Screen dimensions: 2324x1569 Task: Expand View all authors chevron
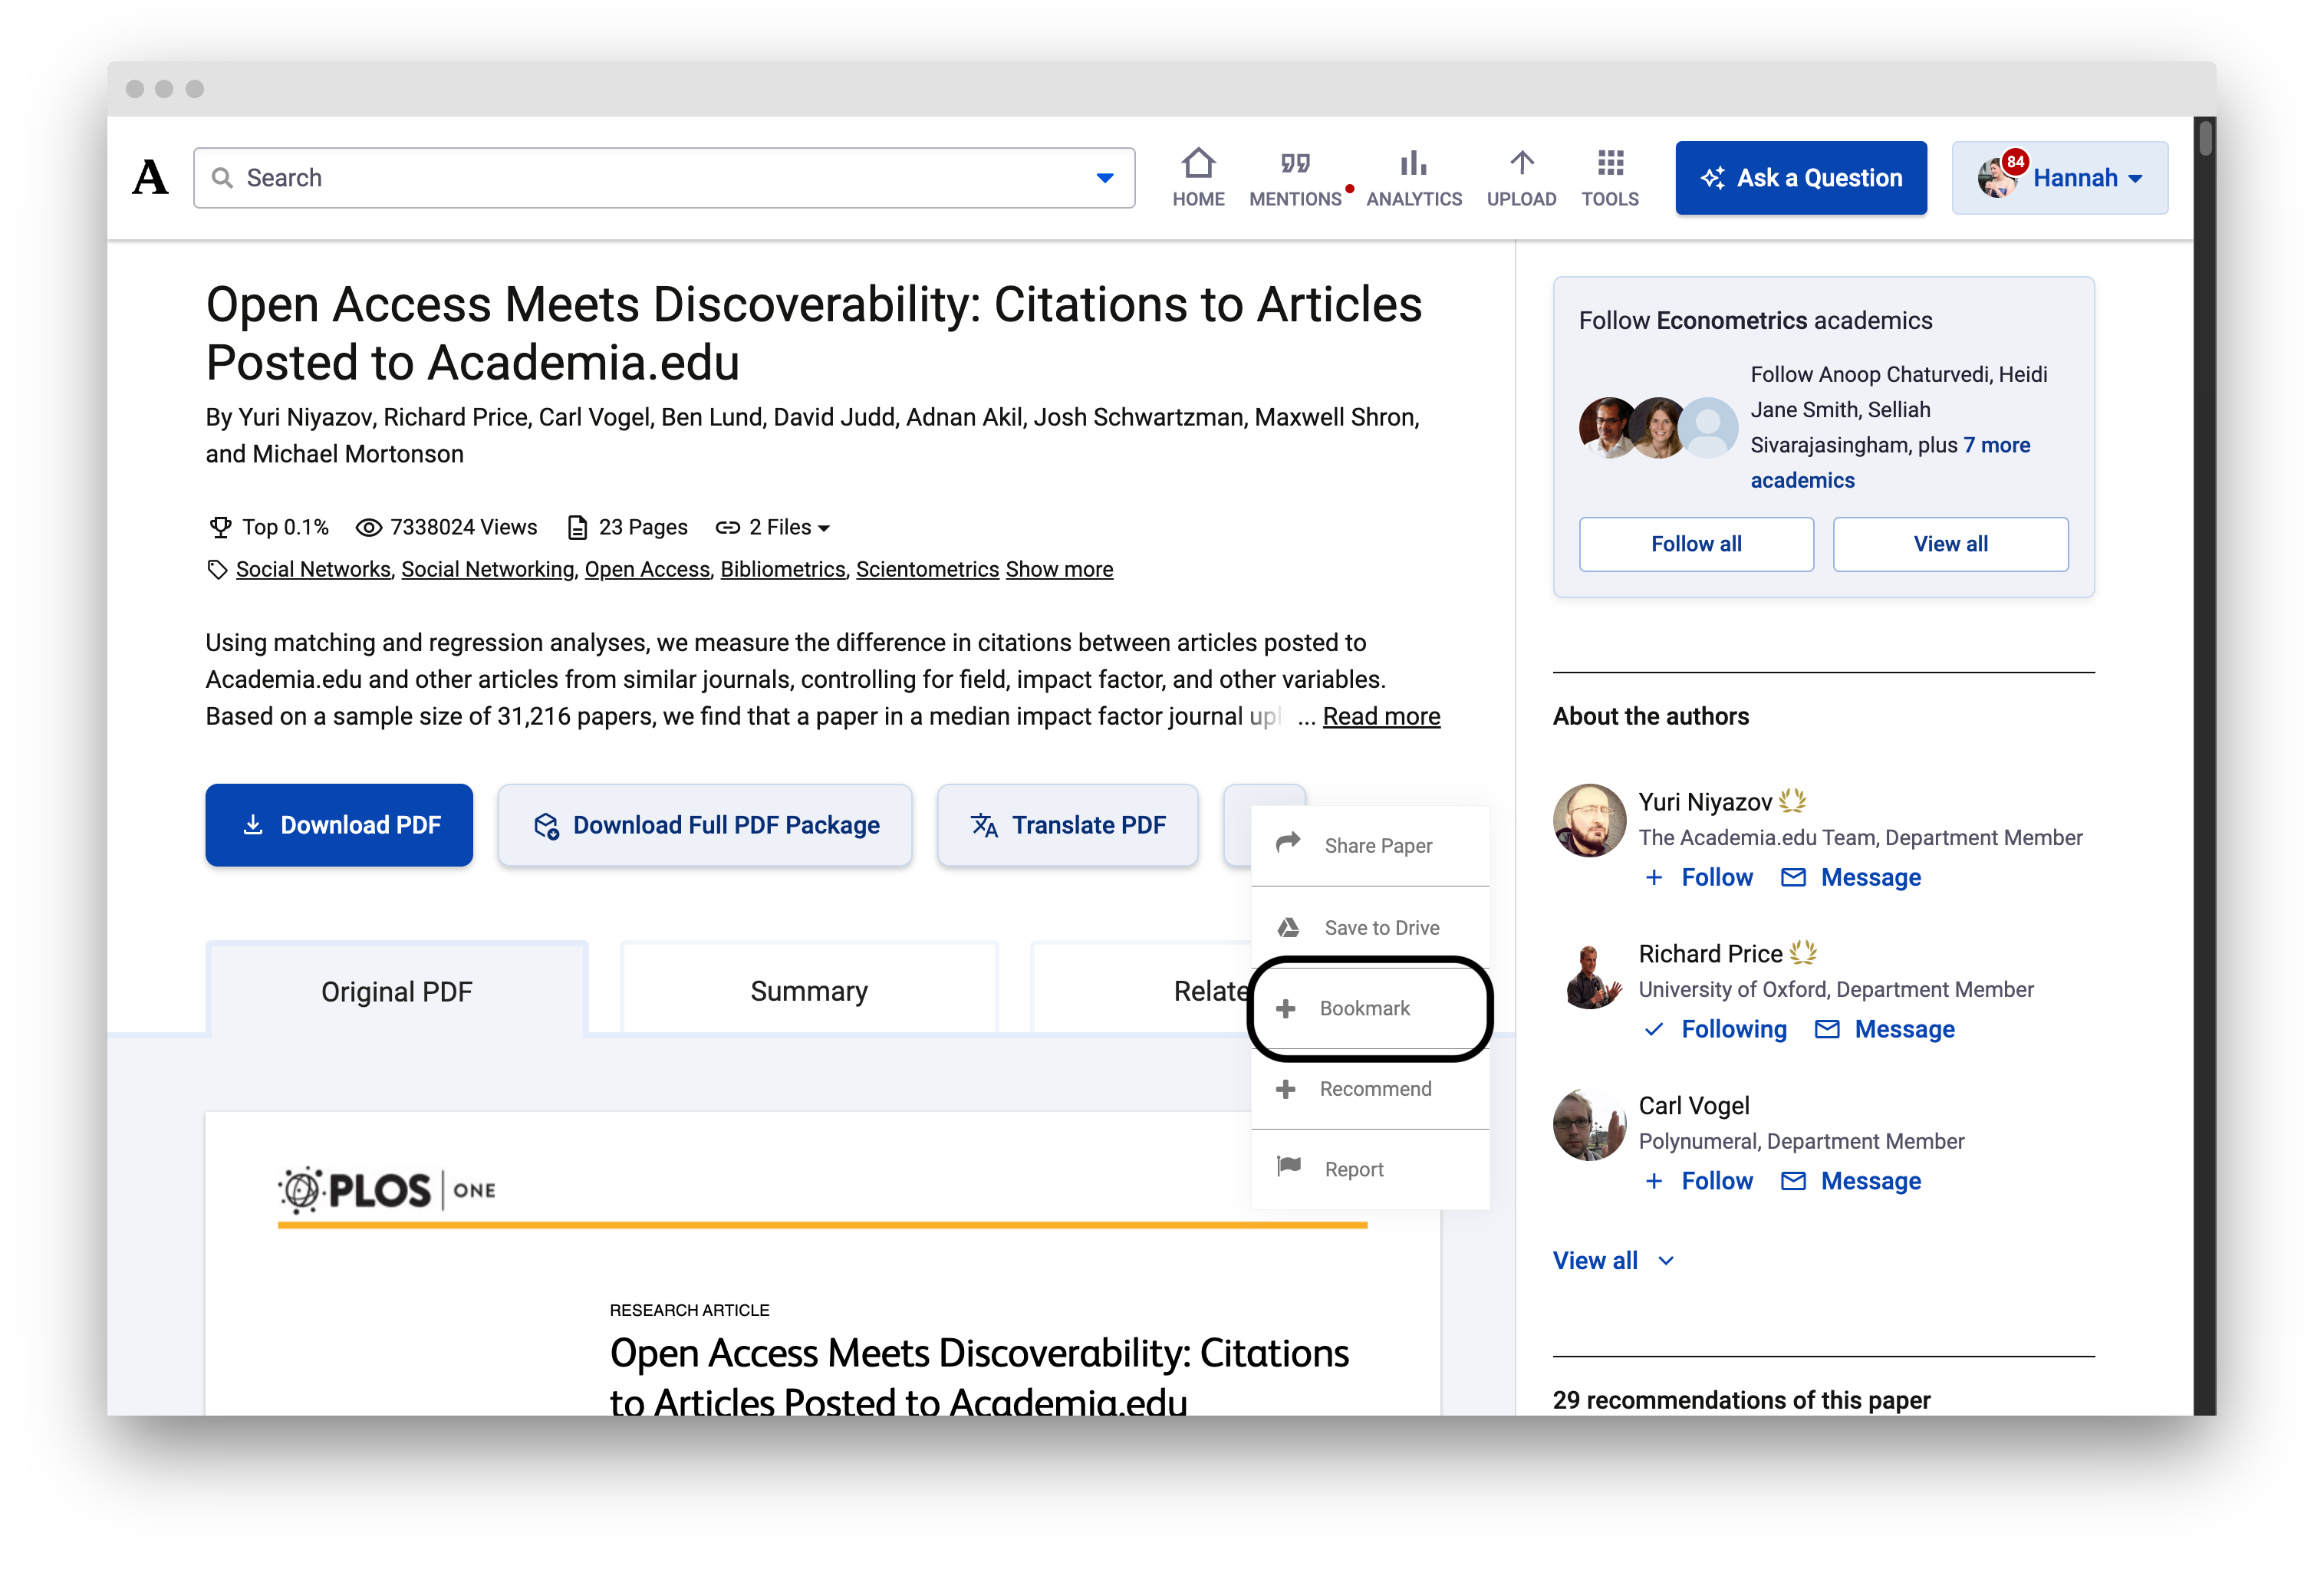(x=1666, y=1261)
